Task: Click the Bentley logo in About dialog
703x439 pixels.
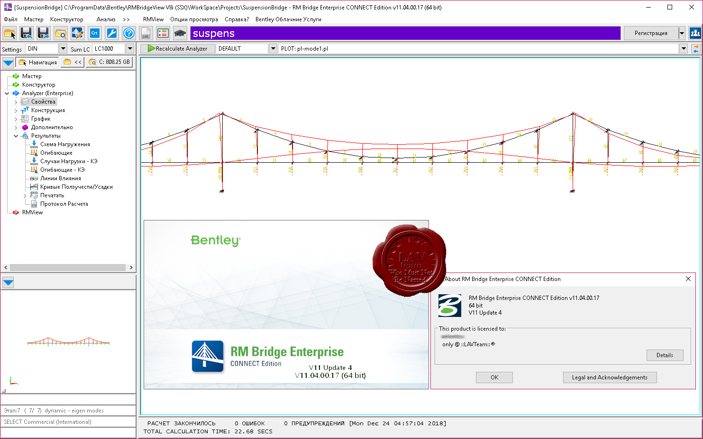Action: [x=449, y=306]
